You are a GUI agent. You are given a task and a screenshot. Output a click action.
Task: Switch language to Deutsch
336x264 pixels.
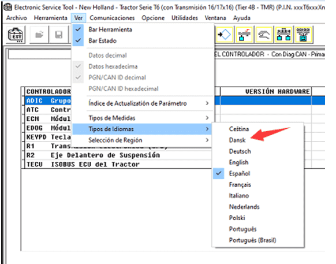[x=258, y=151]
